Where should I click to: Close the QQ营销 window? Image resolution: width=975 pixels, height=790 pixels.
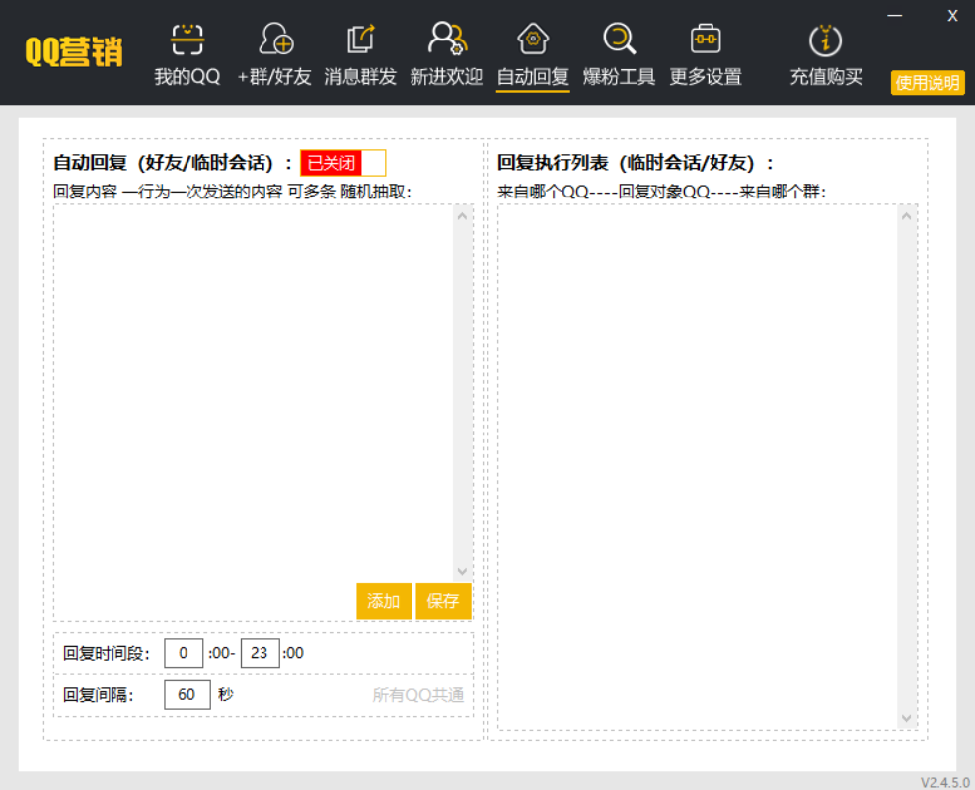[952, 16]
